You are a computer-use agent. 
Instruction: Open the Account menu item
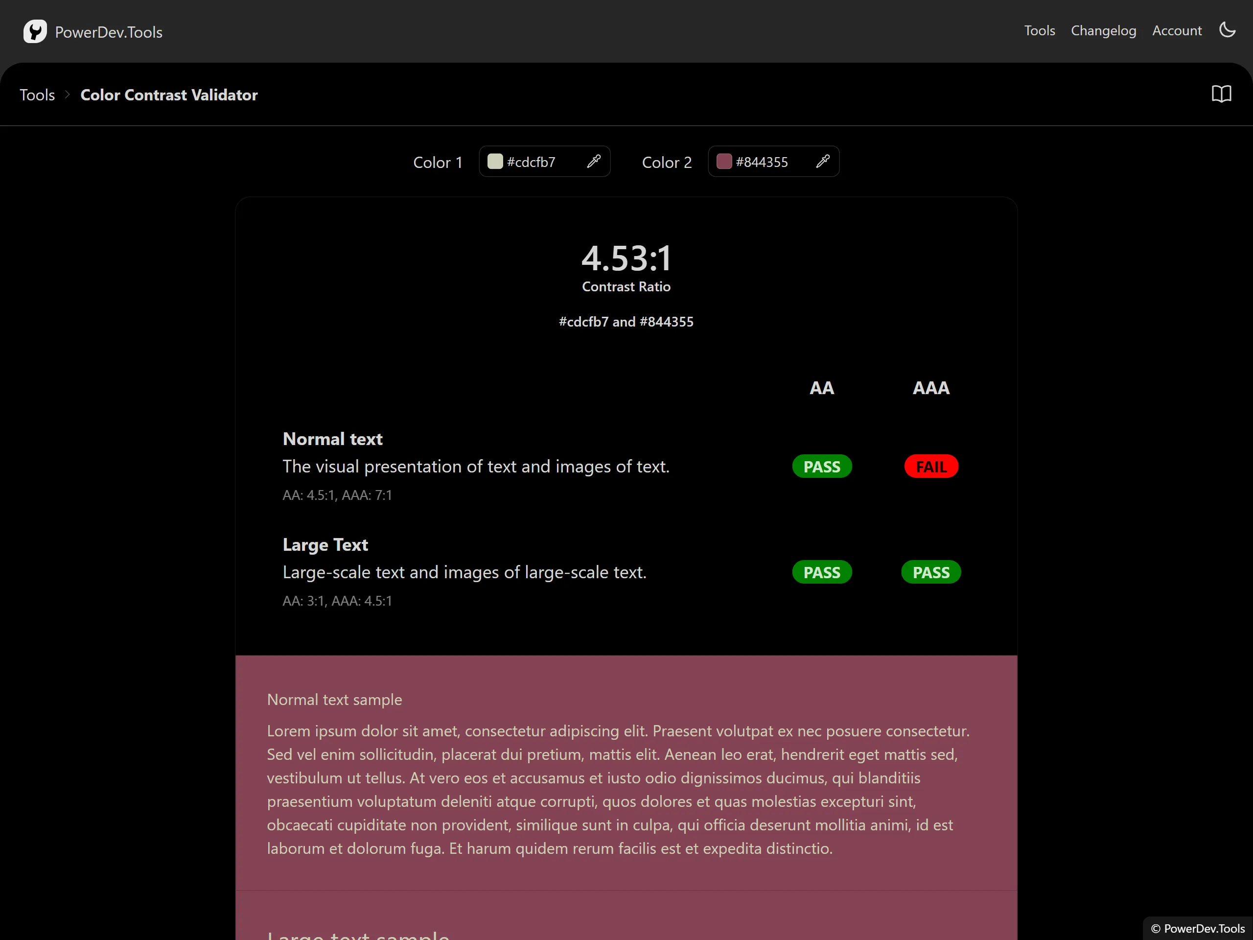(1177, 30)
